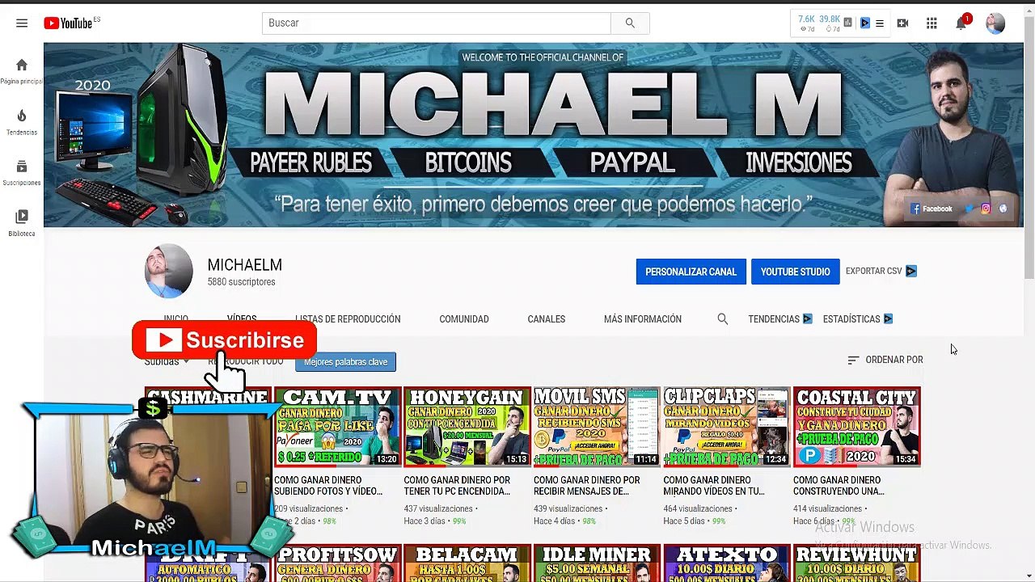Image resolution: width=1035 pixels, height=582 pixels.
Task: Focus the Buscar search field
Action: tap(437, 23)
